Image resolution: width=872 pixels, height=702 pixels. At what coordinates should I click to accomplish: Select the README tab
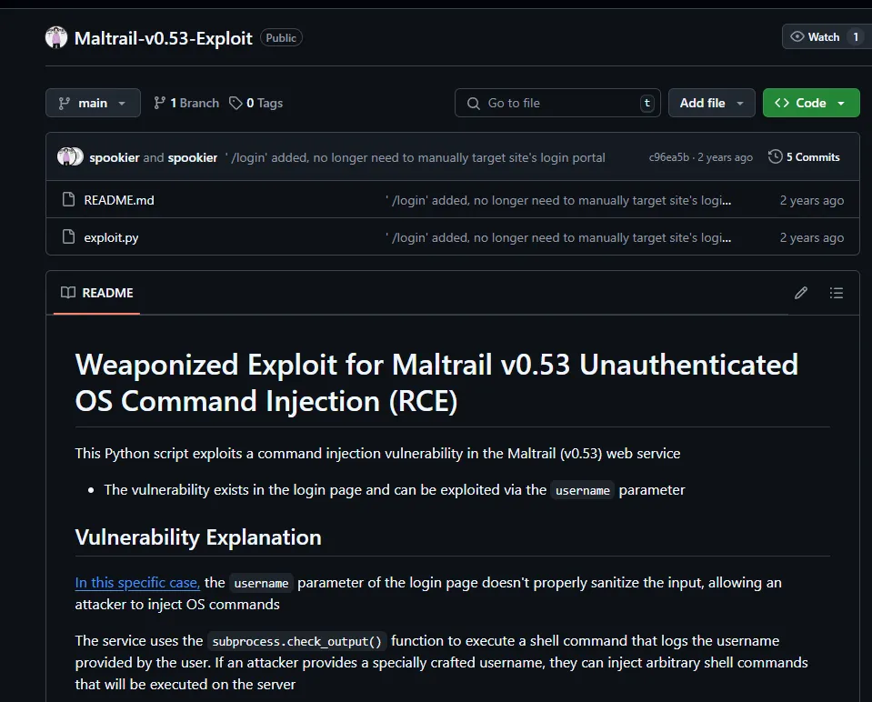(x=96, y=293)
